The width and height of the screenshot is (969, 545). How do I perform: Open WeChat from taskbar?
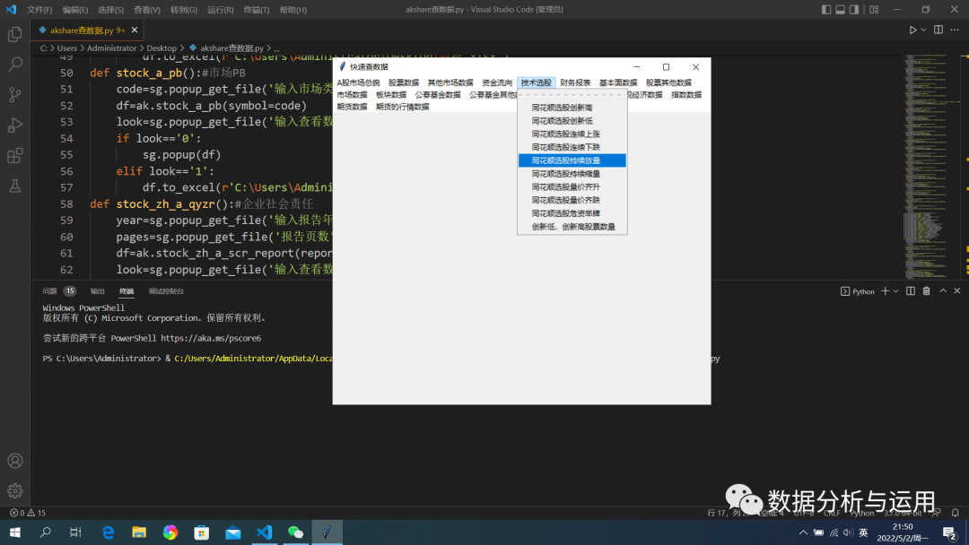pyautogui.click(x=295, y=532)
